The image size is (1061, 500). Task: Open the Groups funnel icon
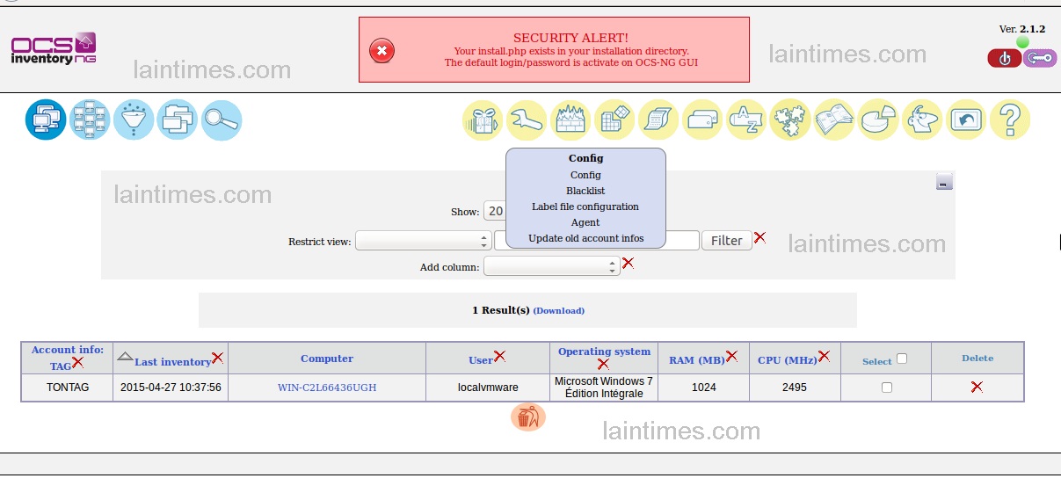click(134, 120)
